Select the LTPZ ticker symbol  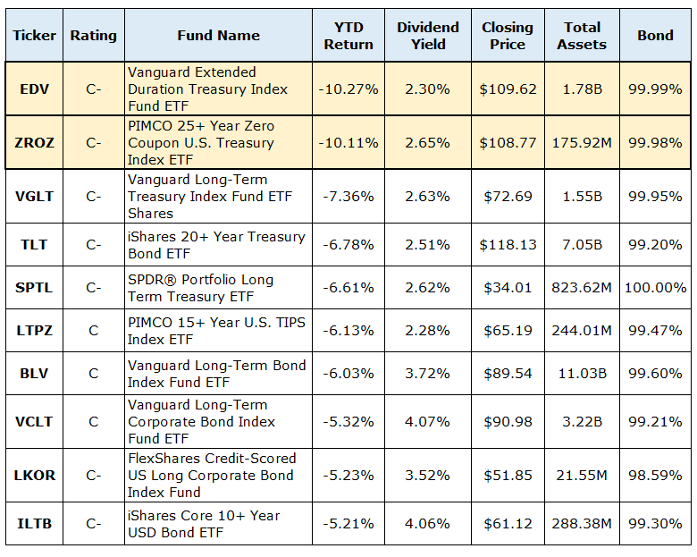pyautogui.click(x=35, y=331)
